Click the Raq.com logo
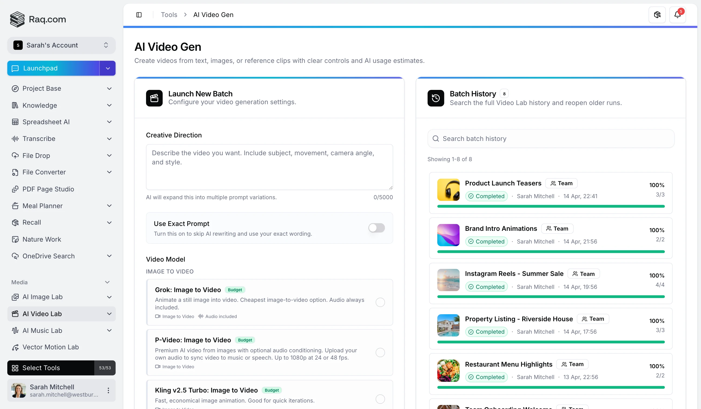Image resolution: width=701 pixels, height=409 pixels. point(38,19)
